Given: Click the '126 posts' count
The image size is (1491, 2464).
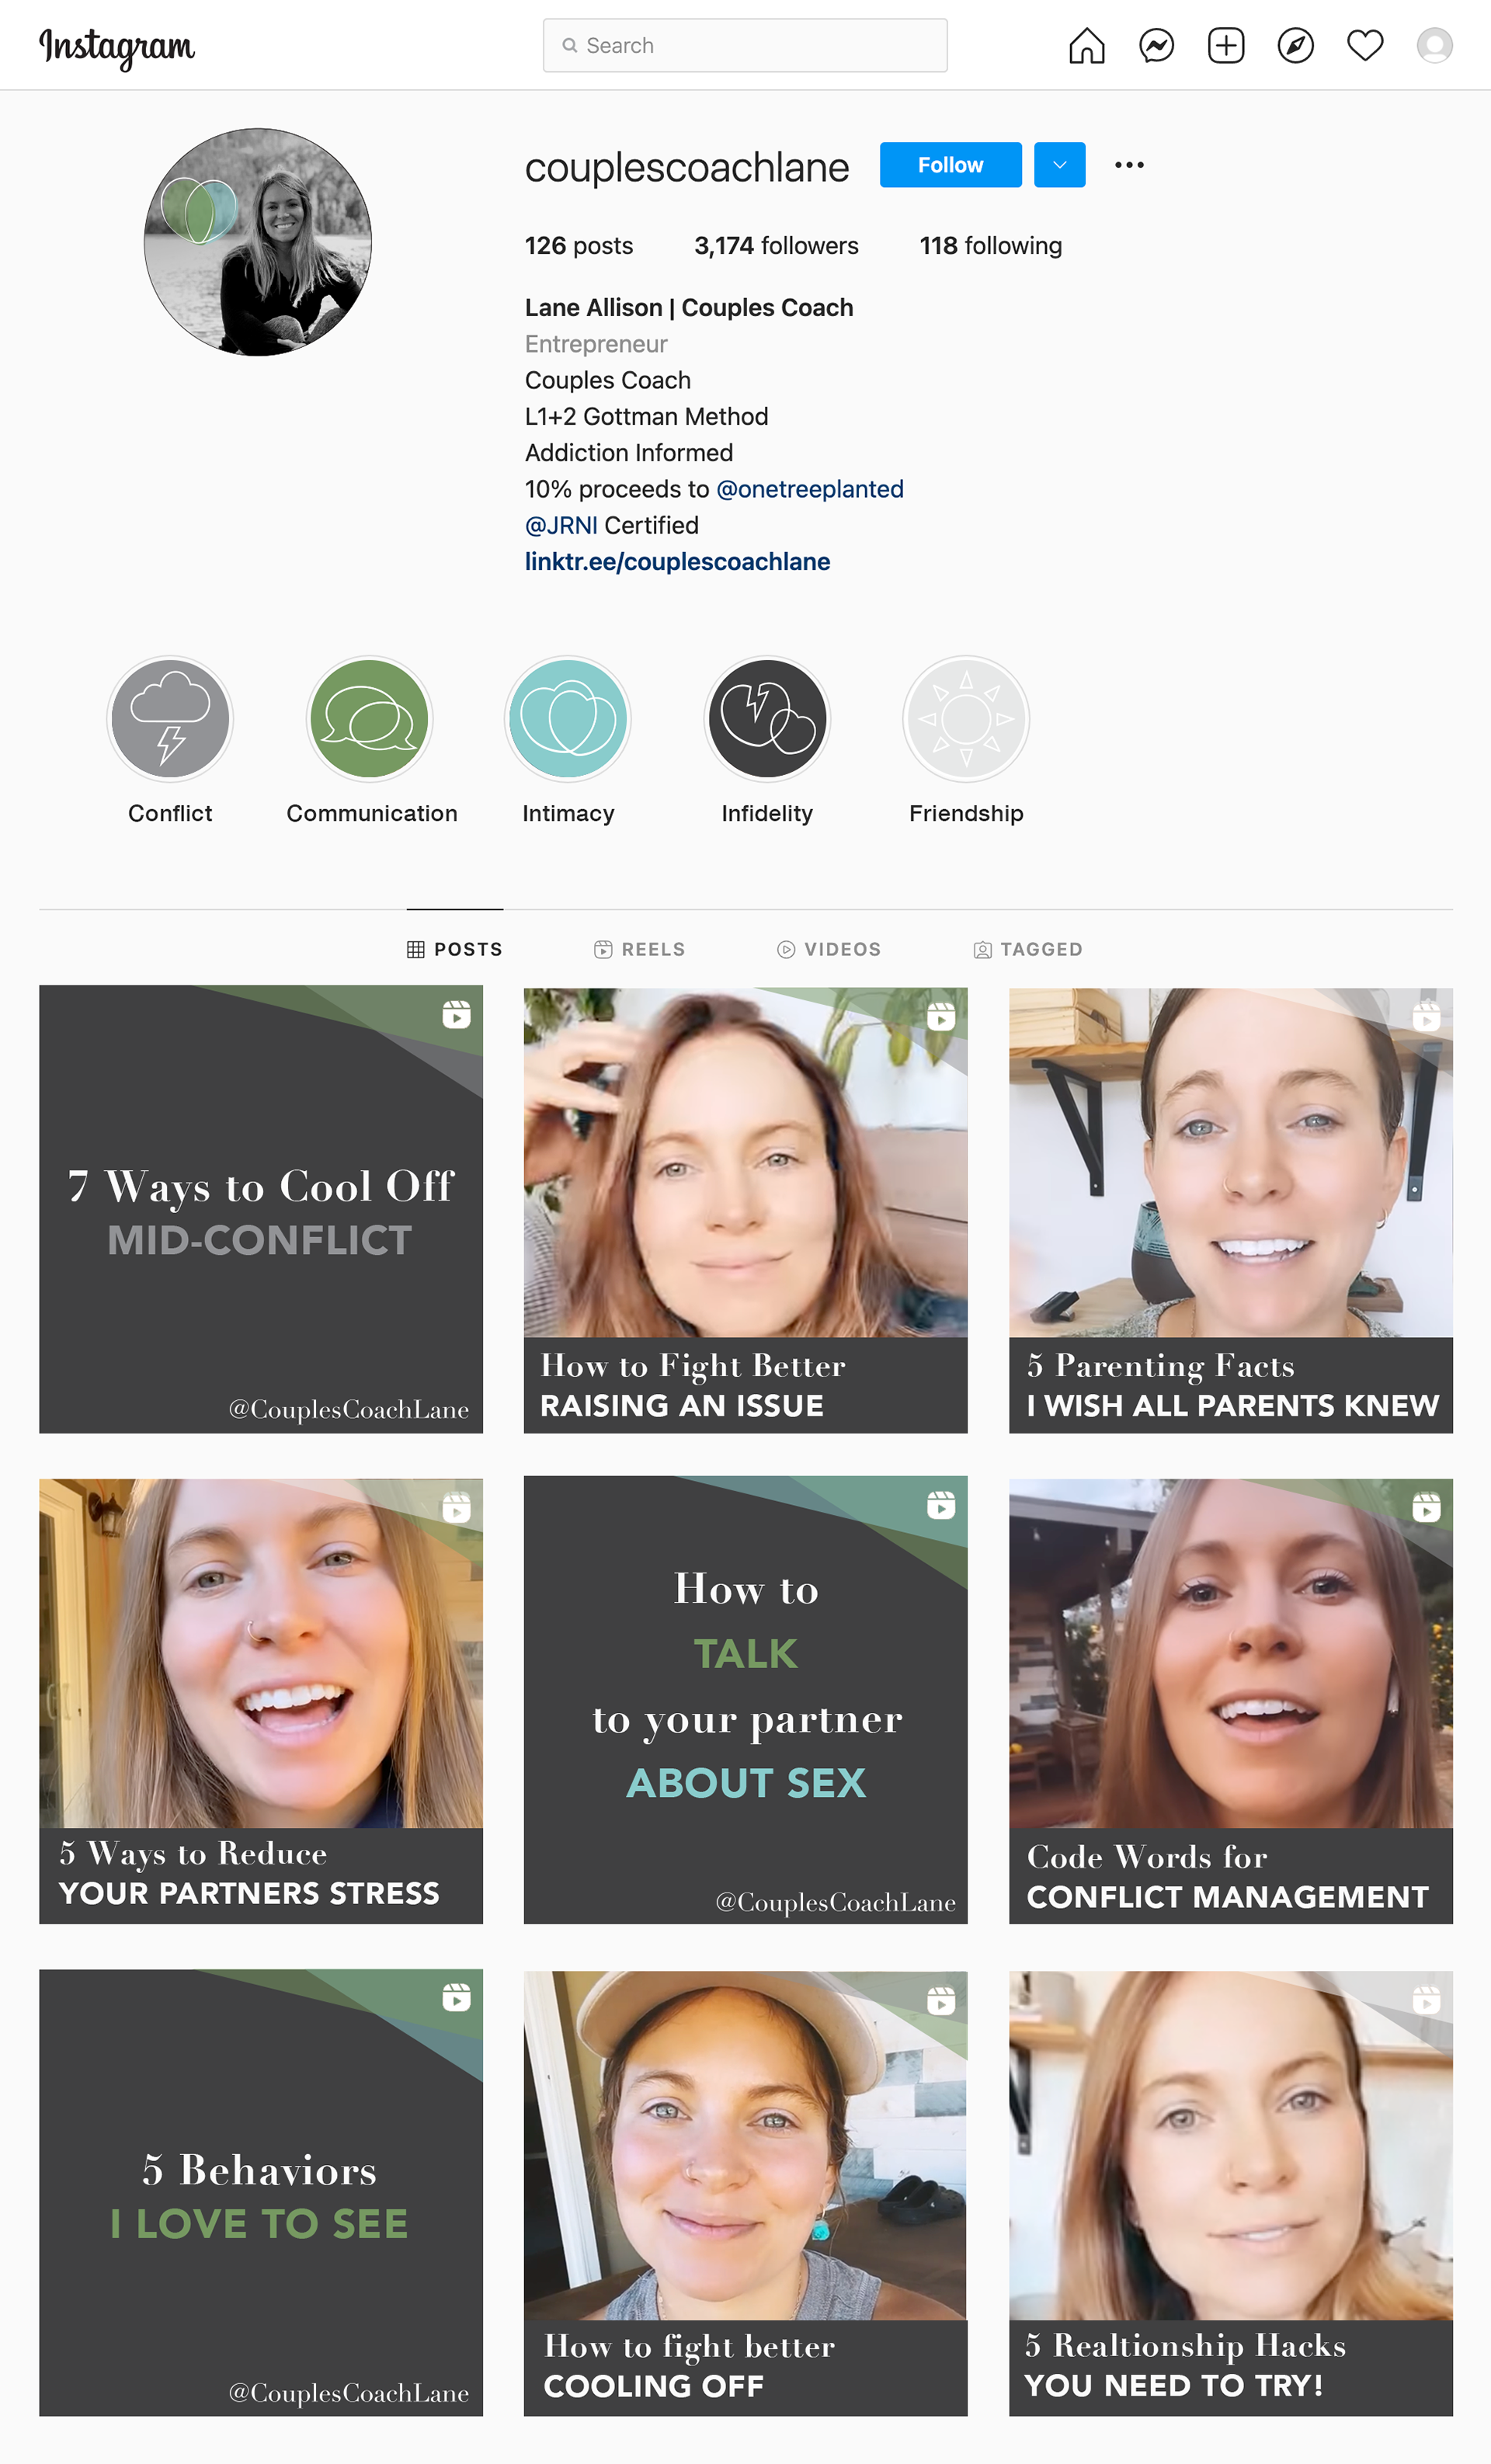Looking at the screenshot, I should coord(579,246).
